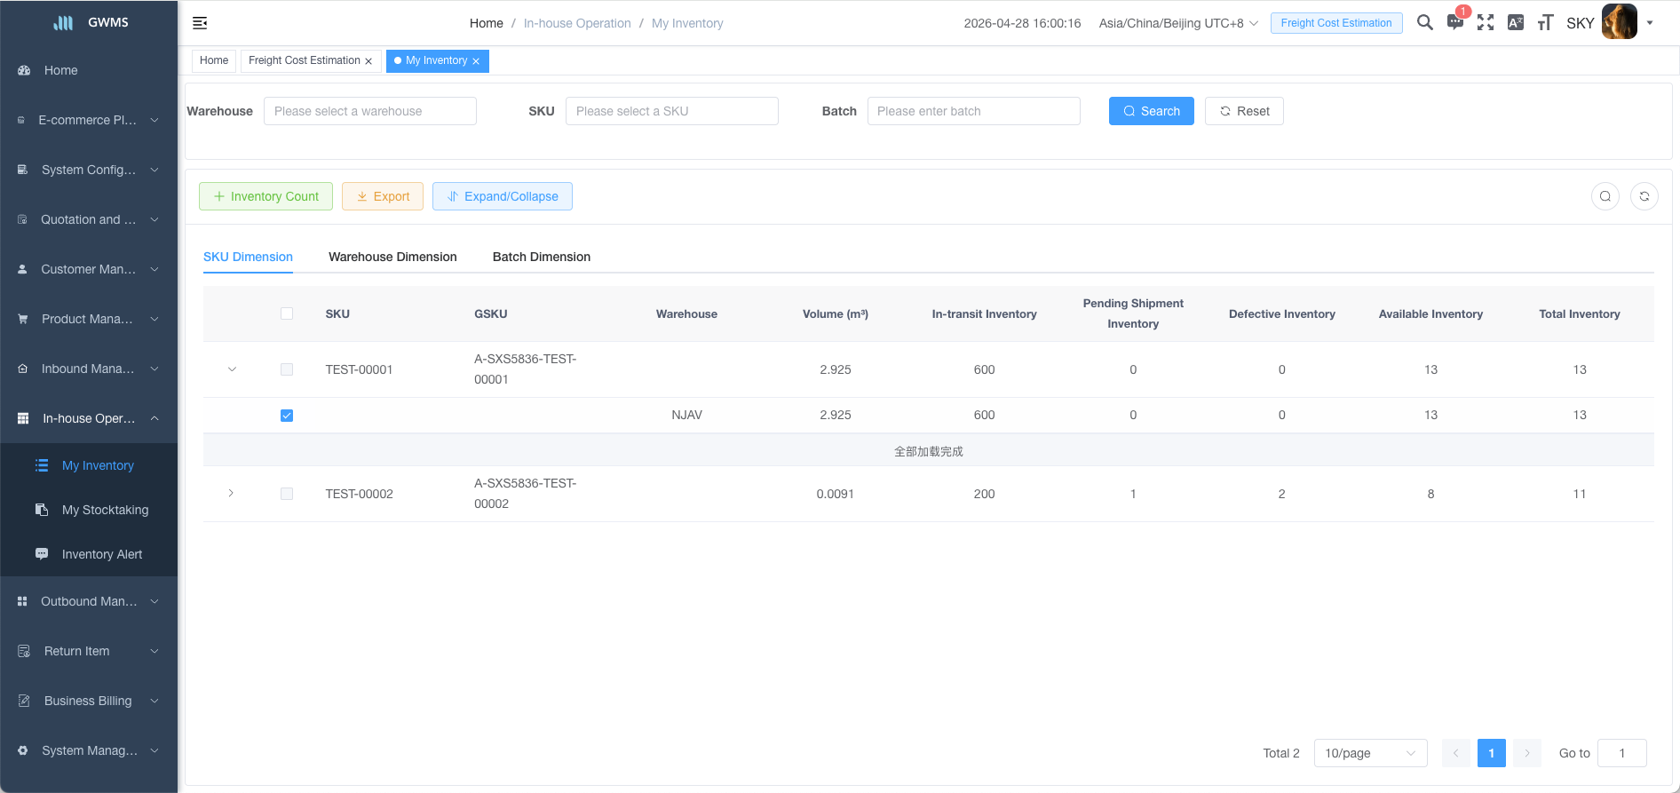The image size is (1680, 793).
Task: Click the Return Item sidebar icon
Action: pos(24,651)
